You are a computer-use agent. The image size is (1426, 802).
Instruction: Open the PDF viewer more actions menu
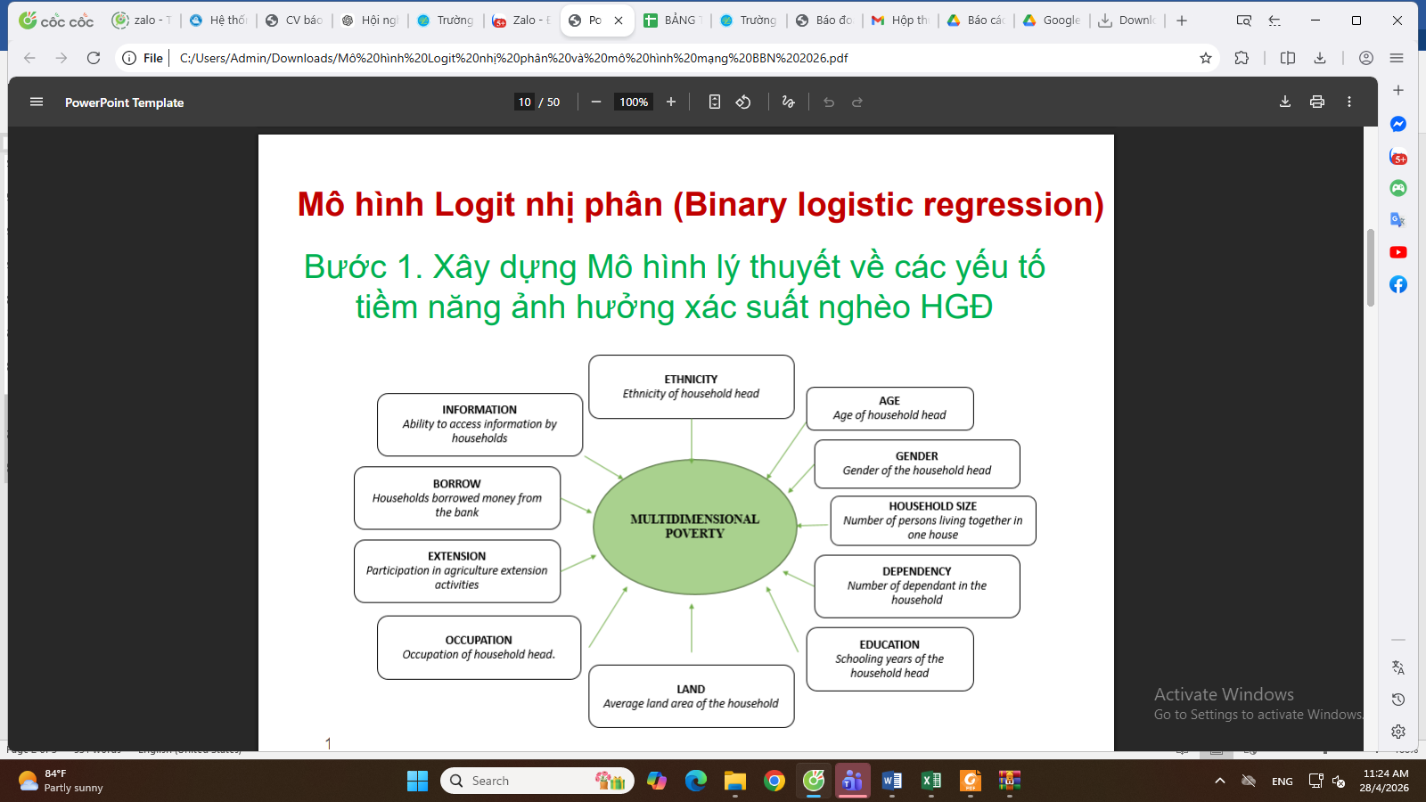(1349, 102)
